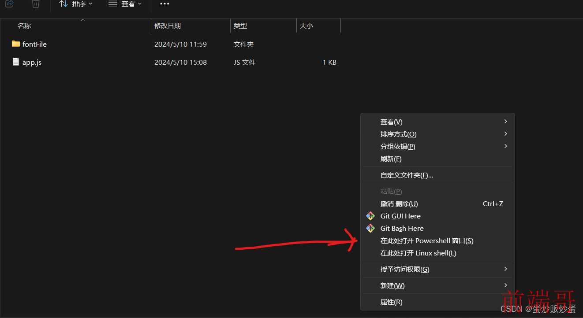Click the Git GUI Here icon

pos(370,216)
